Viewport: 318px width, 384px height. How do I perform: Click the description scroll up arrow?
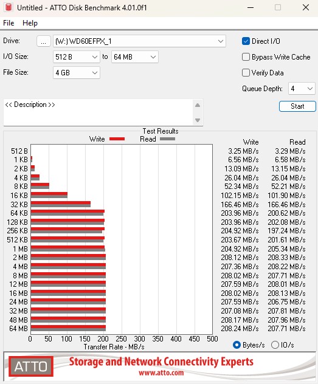coord(198,105)
